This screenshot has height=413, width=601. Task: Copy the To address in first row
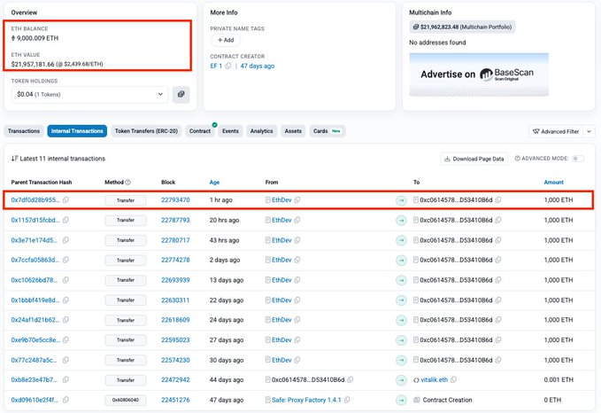tap(498, 200)
